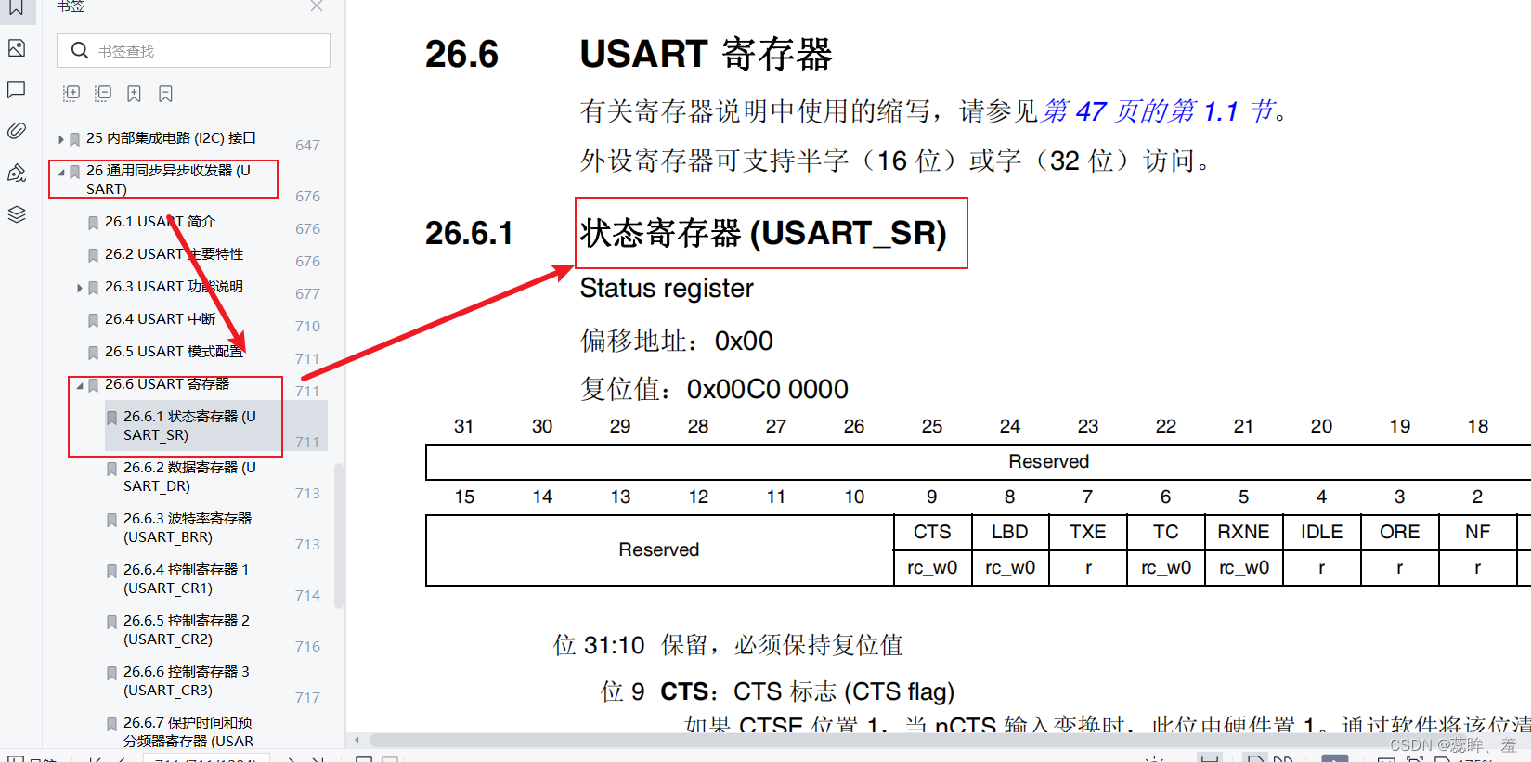Open bookmark 26 通用同步异步收发器 (USART)
This screenshot has width=1531, height=762.
(168, 179)
